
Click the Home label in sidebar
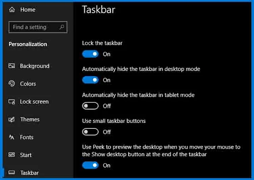pyautogui.click(x=28, y=10)
